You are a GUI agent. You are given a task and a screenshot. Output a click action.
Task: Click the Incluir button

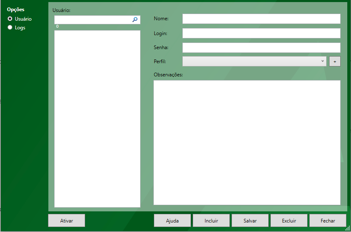tap(211, 220)
